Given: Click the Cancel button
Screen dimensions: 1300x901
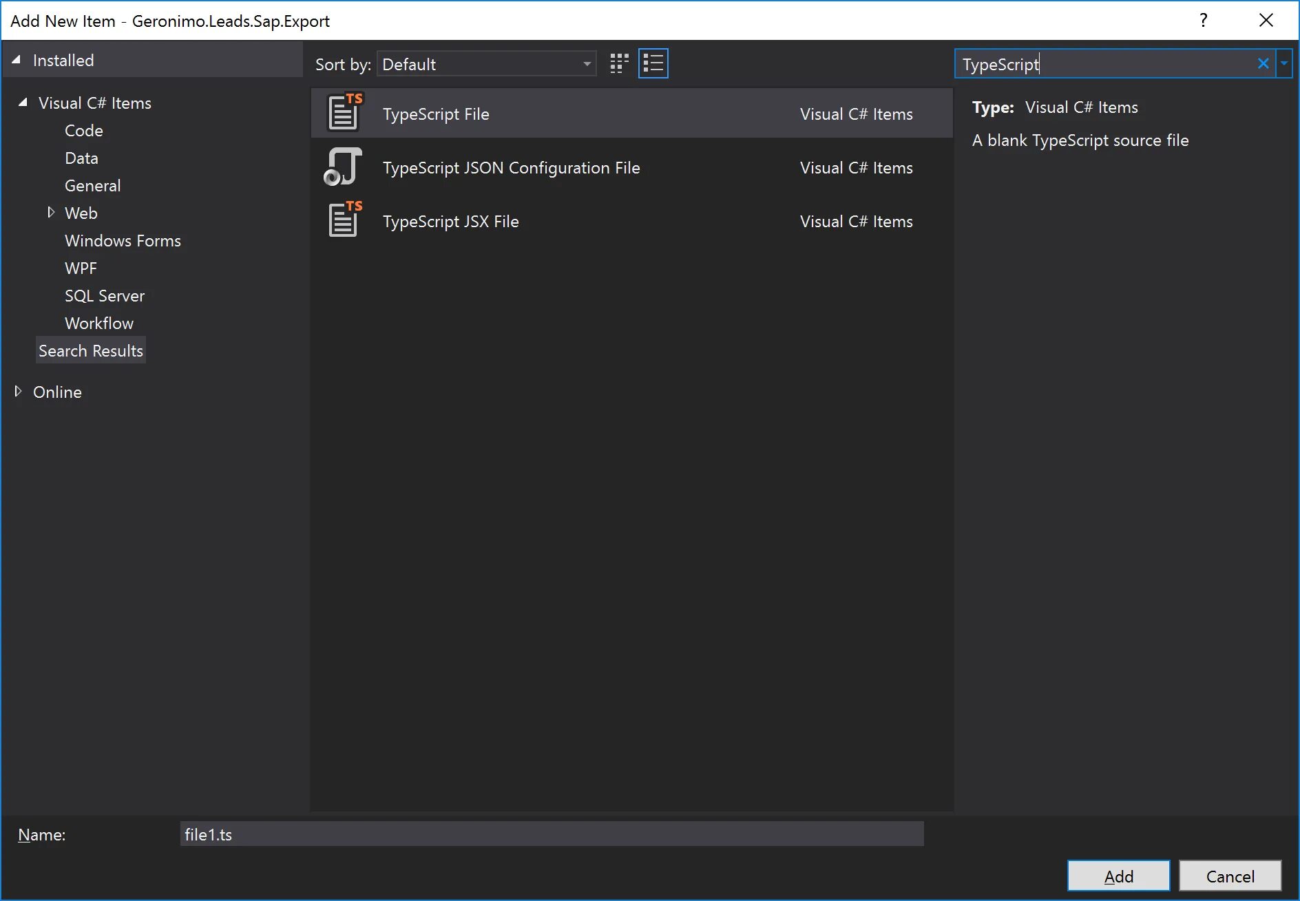Looking at the screenshot, I should click(1229, 876).
